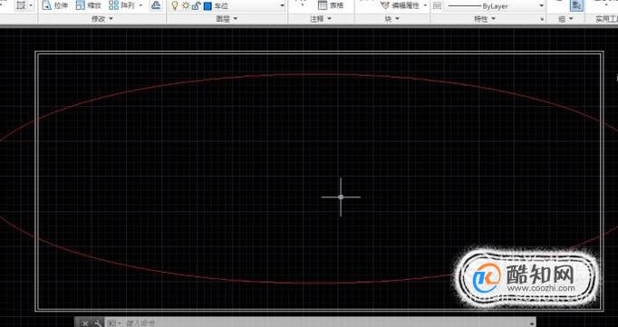Toggle layer on/off lightbulb icon

[x=175, y=6]
